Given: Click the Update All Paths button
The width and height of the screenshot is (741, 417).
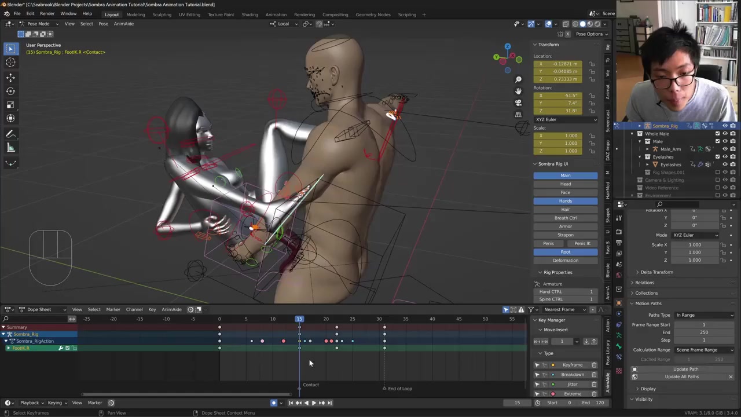Looking at the screenshot, I should [x=681, y=376].
